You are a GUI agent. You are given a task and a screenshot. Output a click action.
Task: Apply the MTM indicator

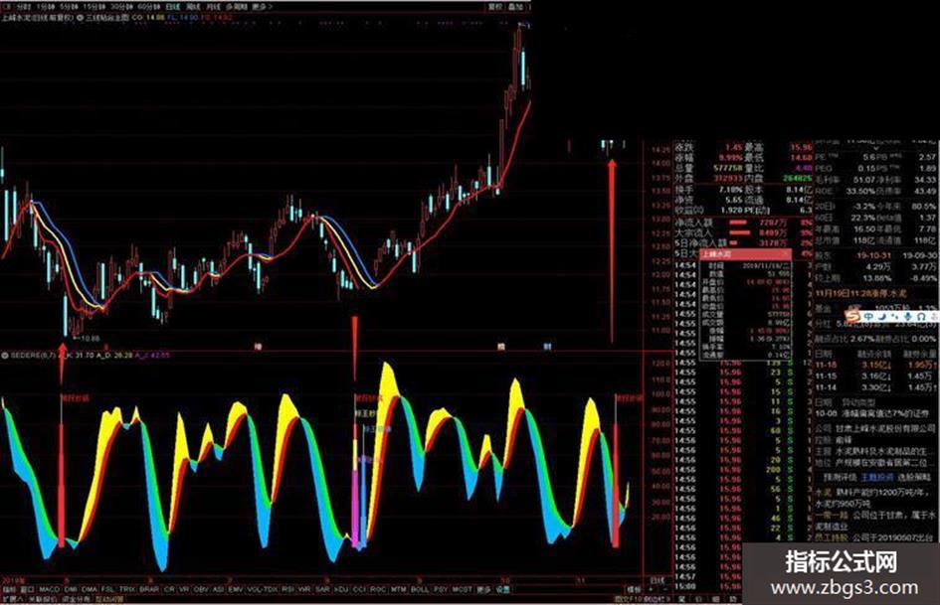tap(399, 589)
